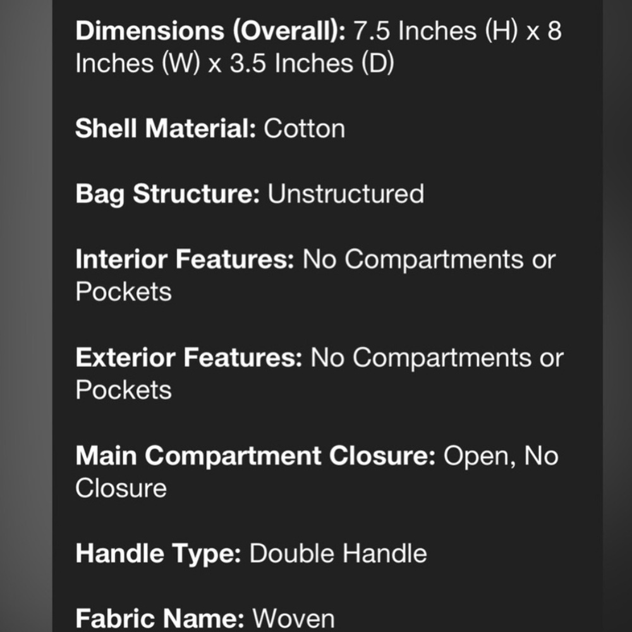Viewport: 632px width, 632px height.
Task: Select the Open, No value text
Action: point(501,457)
